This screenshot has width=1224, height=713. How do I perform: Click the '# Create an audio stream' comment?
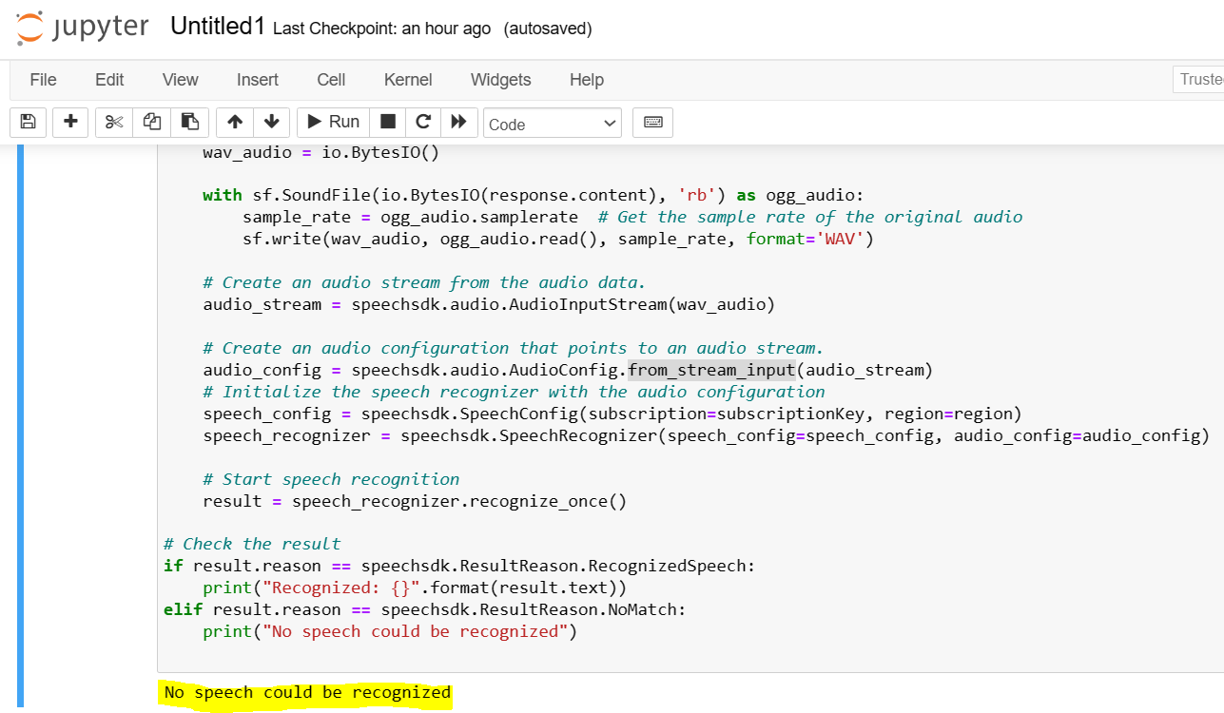point(424,282)
